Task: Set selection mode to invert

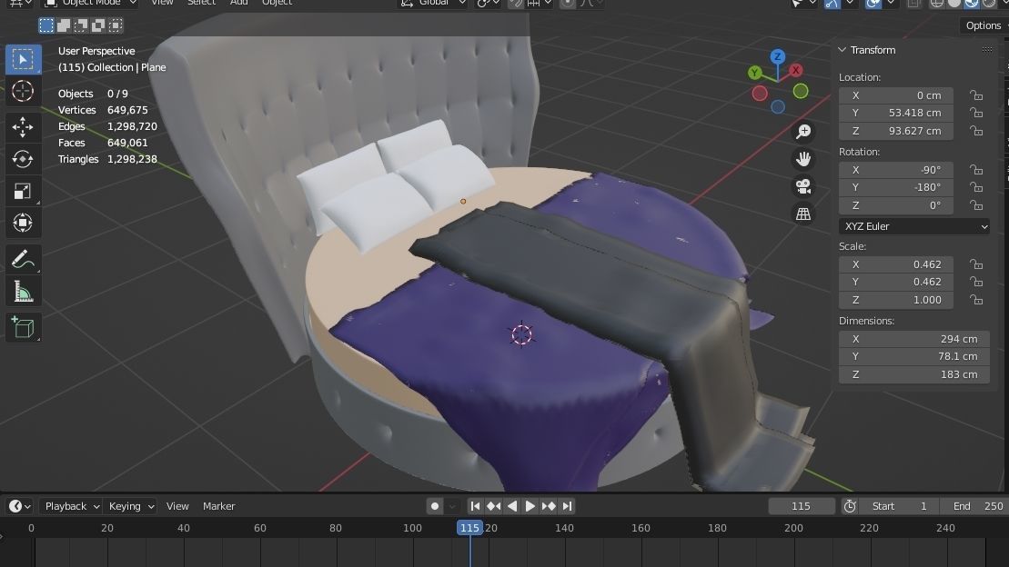Action: point(98,25)
